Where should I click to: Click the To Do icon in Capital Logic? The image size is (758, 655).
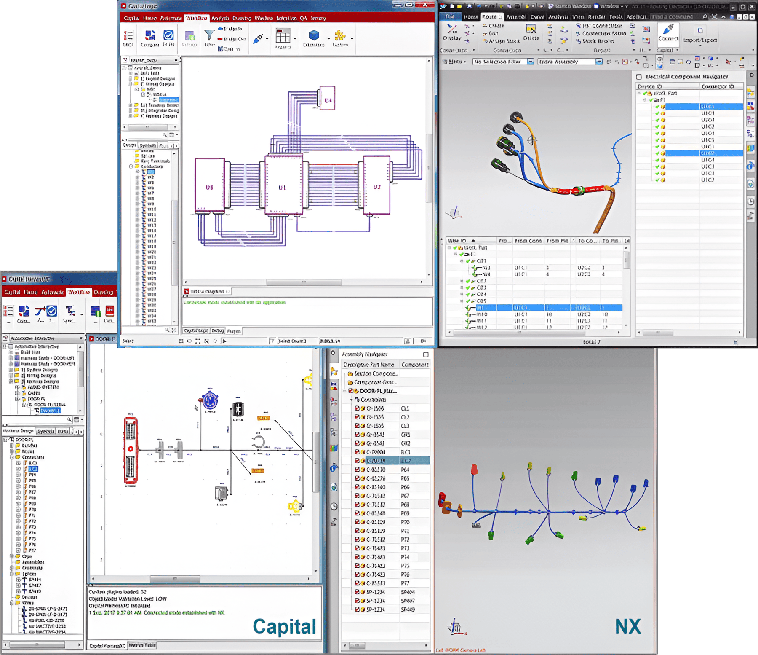click(168, 38)
